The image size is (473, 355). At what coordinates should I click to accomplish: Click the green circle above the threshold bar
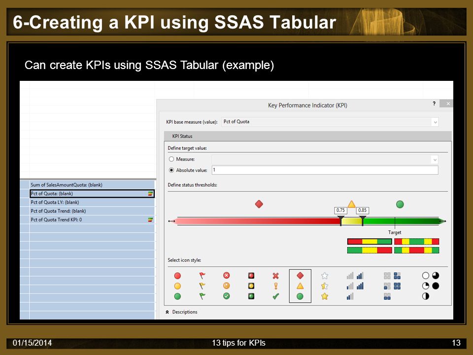[400, 204]
